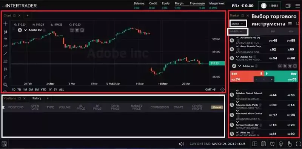Image resolution: width=302 pixels, height=149 pixels.
Task: Open the layout selector in bottom bar
Action: click(254, 144)
